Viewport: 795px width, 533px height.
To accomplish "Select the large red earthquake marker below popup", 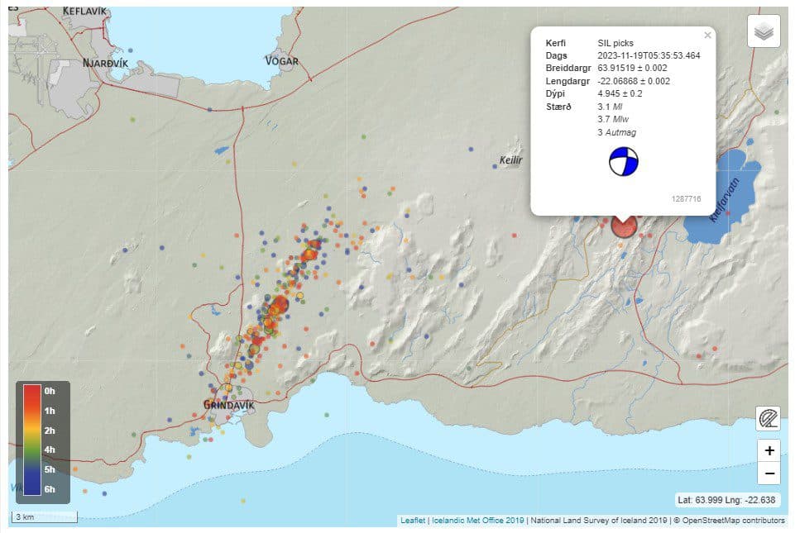I will pyautogui.click(x=623, y=226).
